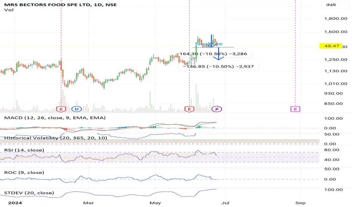Click the -164.30 (-10.50%) measurement label

coord(212,54)
